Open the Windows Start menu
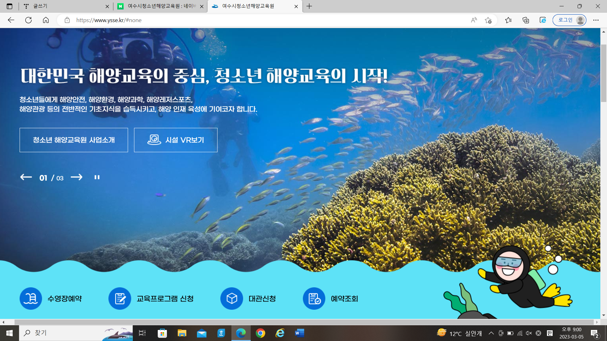This screenshot has width=607, height=341. tap(9, 333)
